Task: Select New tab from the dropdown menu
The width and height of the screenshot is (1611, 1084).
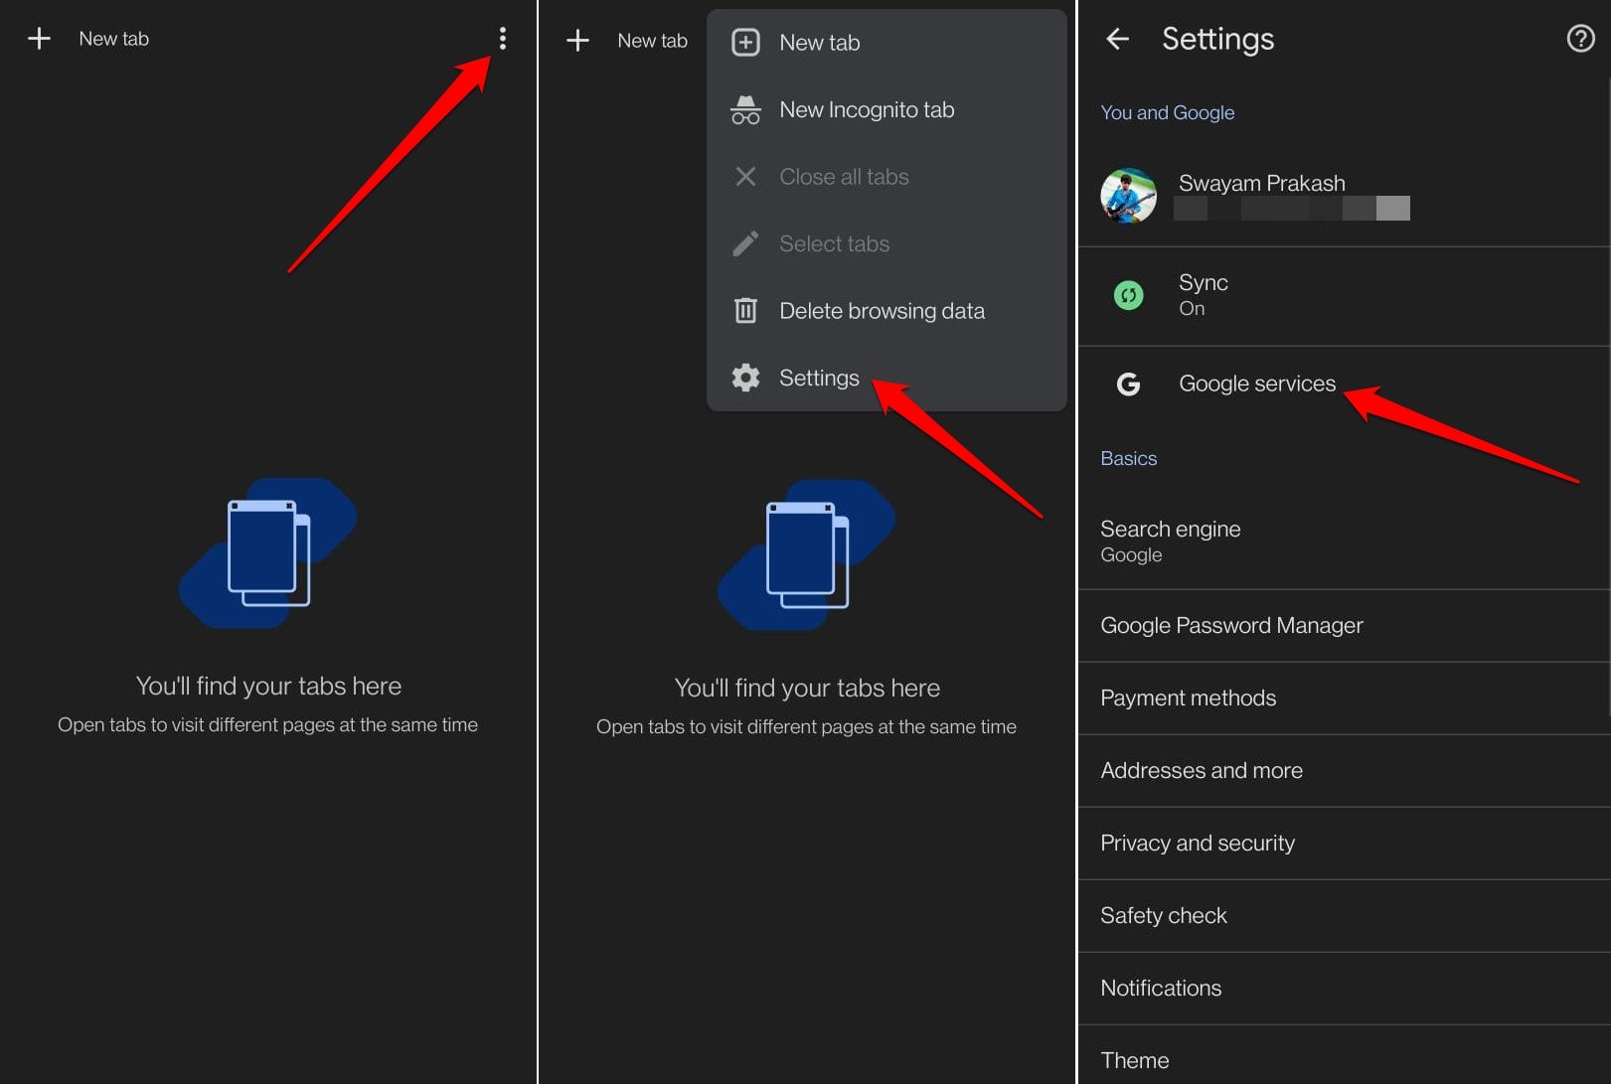Action: point(886,43)
